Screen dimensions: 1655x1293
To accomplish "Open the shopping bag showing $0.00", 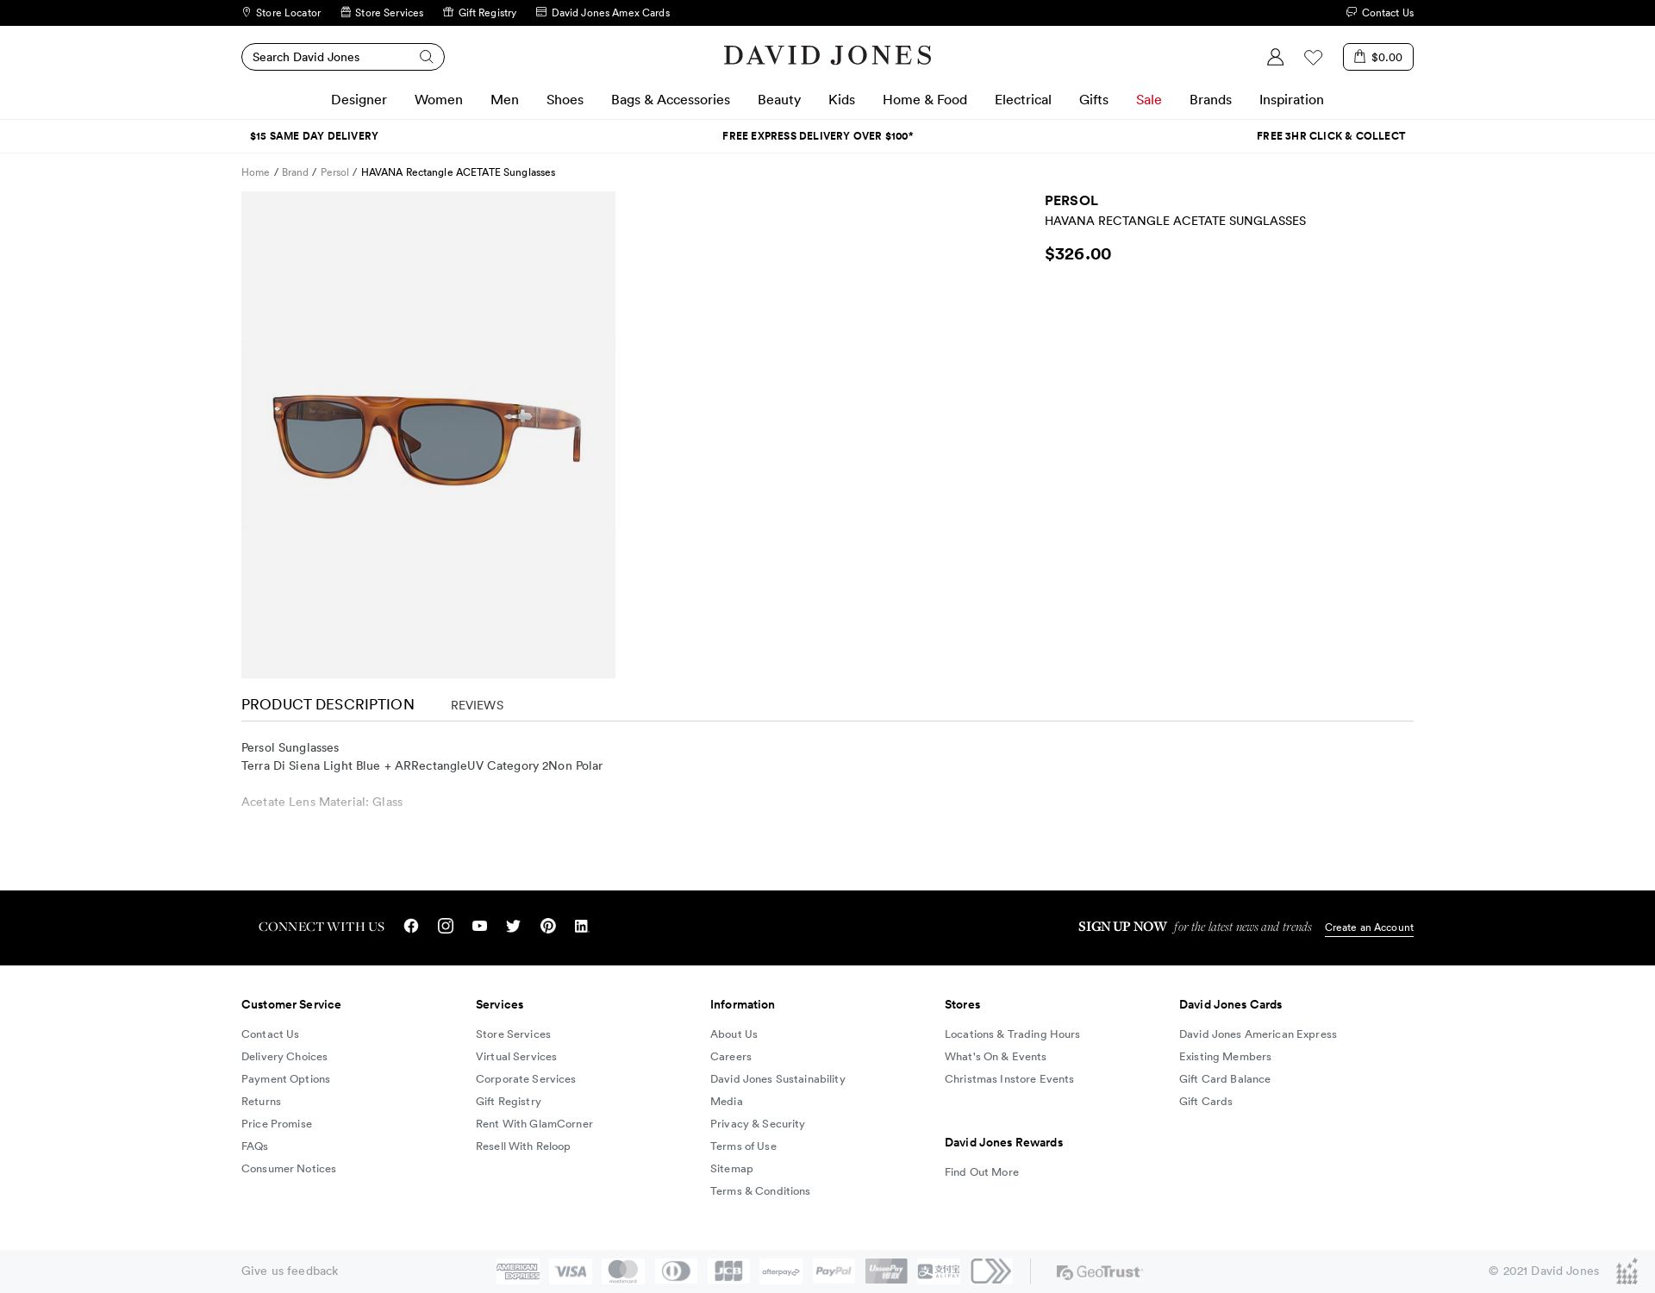I will pyautogui.click(x=1377, y=57).
